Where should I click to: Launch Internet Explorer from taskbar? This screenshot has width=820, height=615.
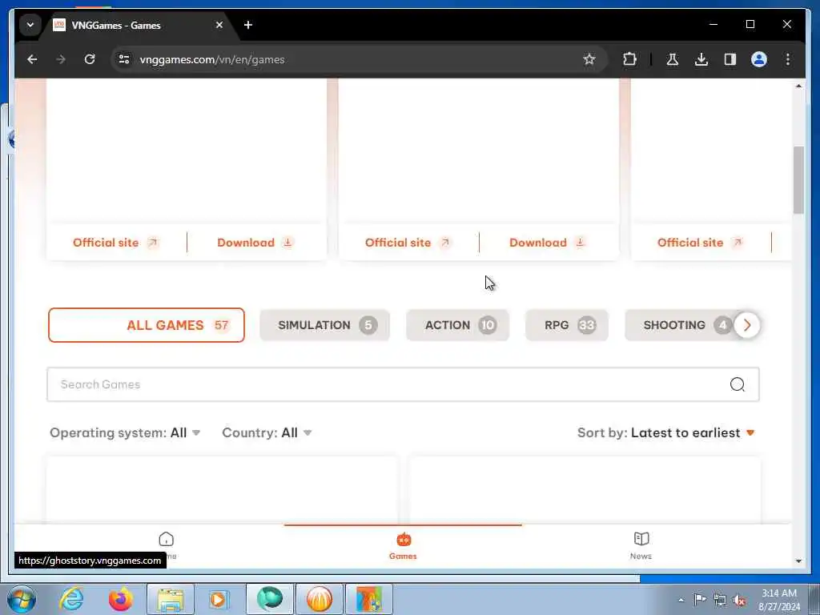(71, 599)
